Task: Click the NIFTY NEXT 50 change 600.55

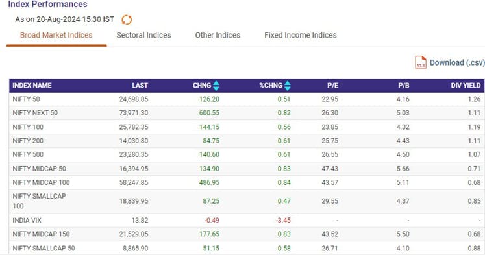Action: 209,113
